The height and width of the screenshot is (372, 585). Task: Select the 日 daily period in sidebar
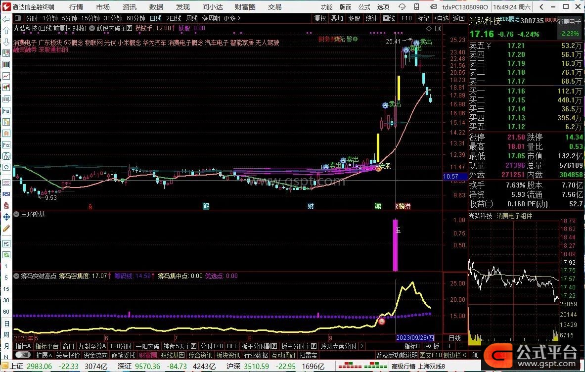point(6,323)
